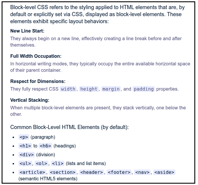Select the <article> code tag
The height and width of the screenshot is (185, 198).
pos(32,172)
